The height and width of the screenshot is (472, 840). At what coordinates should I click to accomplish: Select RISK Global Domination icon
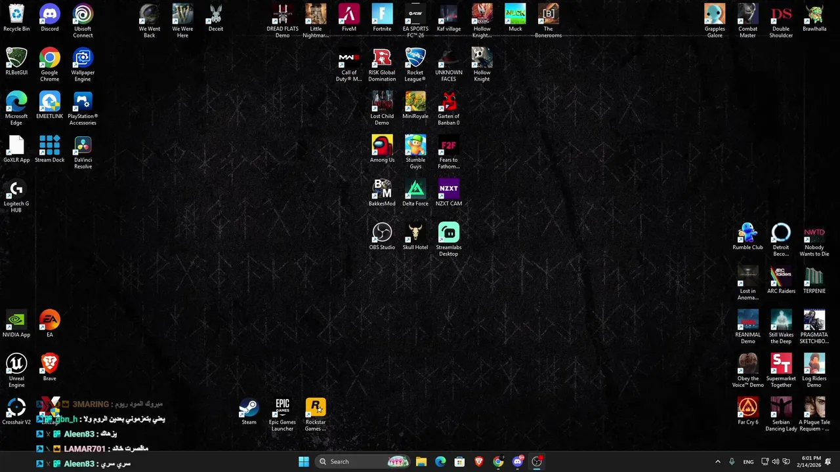click(382, 65)
